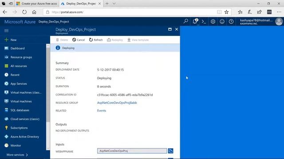The height and width of the screenshot is (159, 284).
Task: Open the notifications bell icon
Action: tap(195, 21)
